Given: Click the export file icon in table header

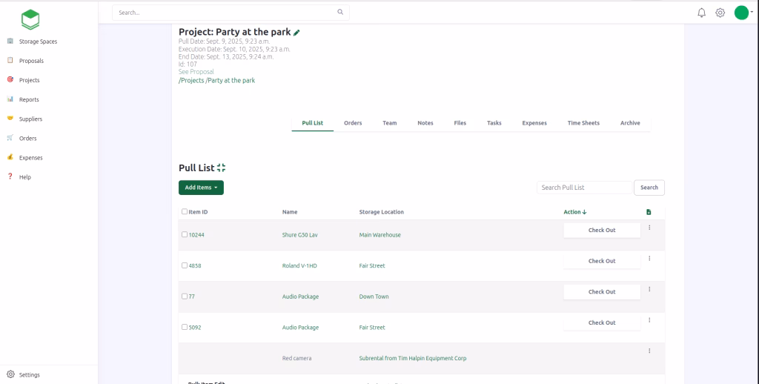Looking at the screenshot, I should pyautogui.click(x=649, y=212).
